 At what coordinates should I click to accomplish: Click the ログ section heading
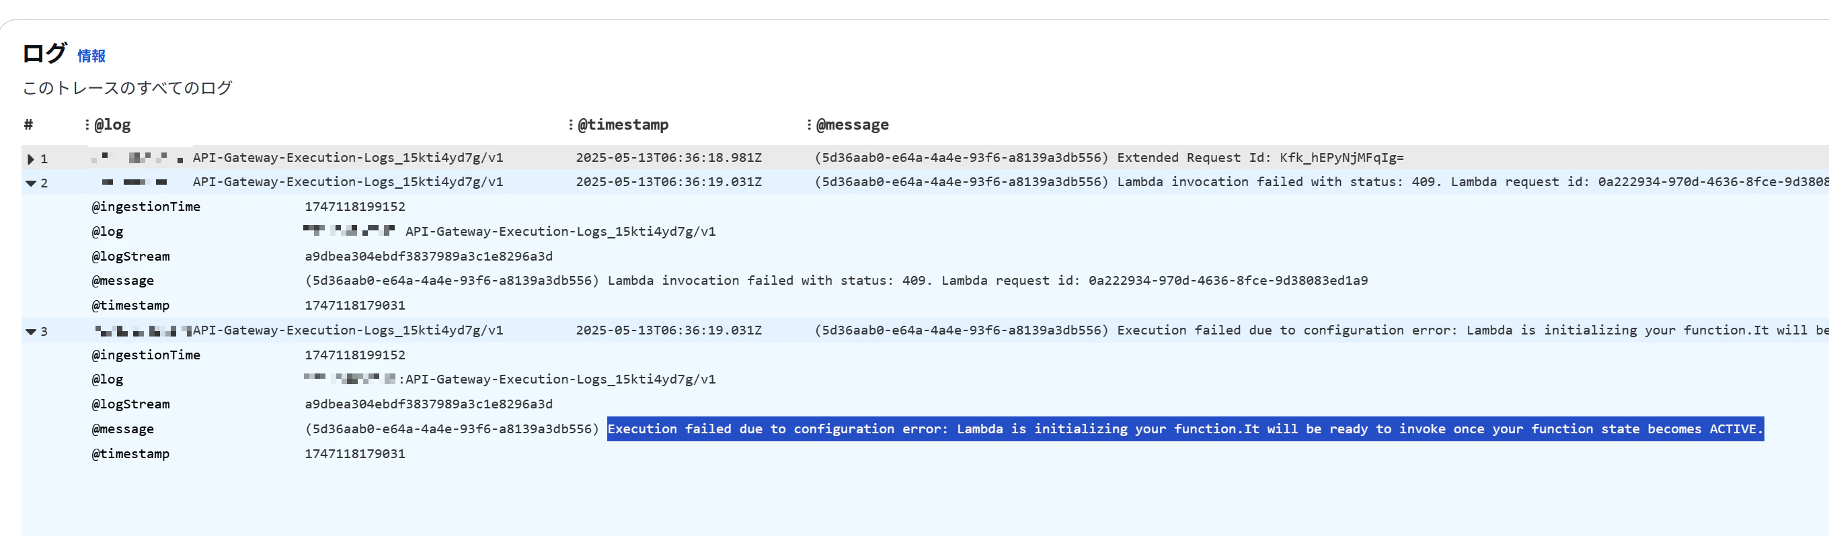click(x=45, y=53)
